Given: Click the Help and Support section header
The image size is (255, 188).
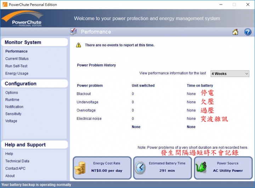Looking at the screenshot, I should pyautogui.click(x=34, y=145).
